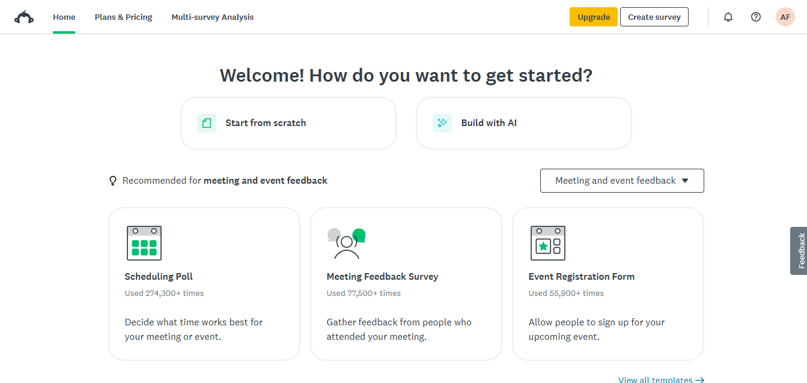Click 'Recommended for meeting and event feedback' text
The width and height of the screenshot is (807, 383).
pyautogui.click(x=225, y=181)
